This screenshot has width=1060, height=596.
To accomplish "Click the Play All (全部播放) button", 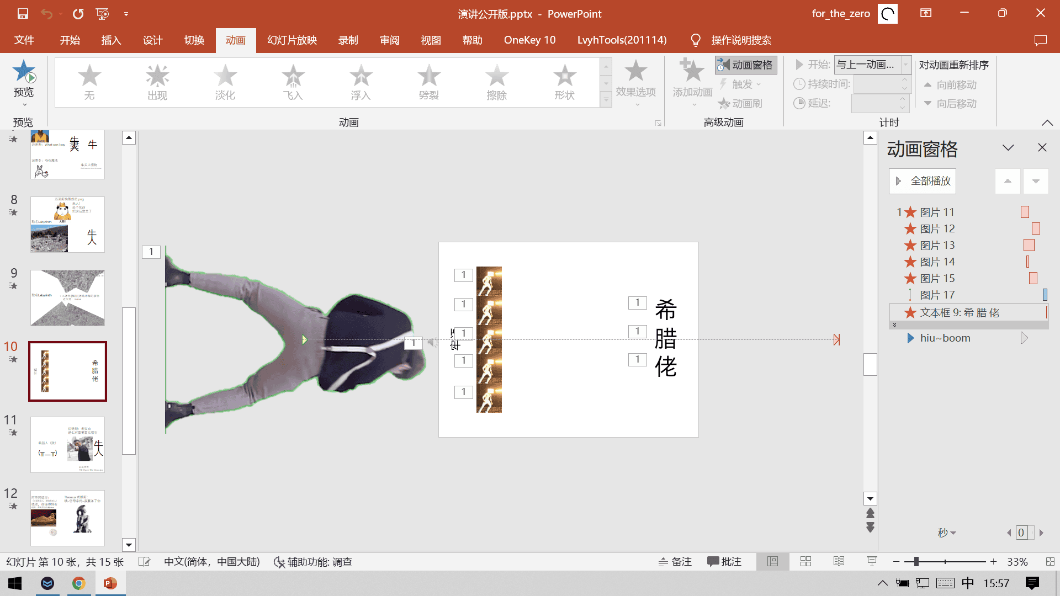I will 923,181.
